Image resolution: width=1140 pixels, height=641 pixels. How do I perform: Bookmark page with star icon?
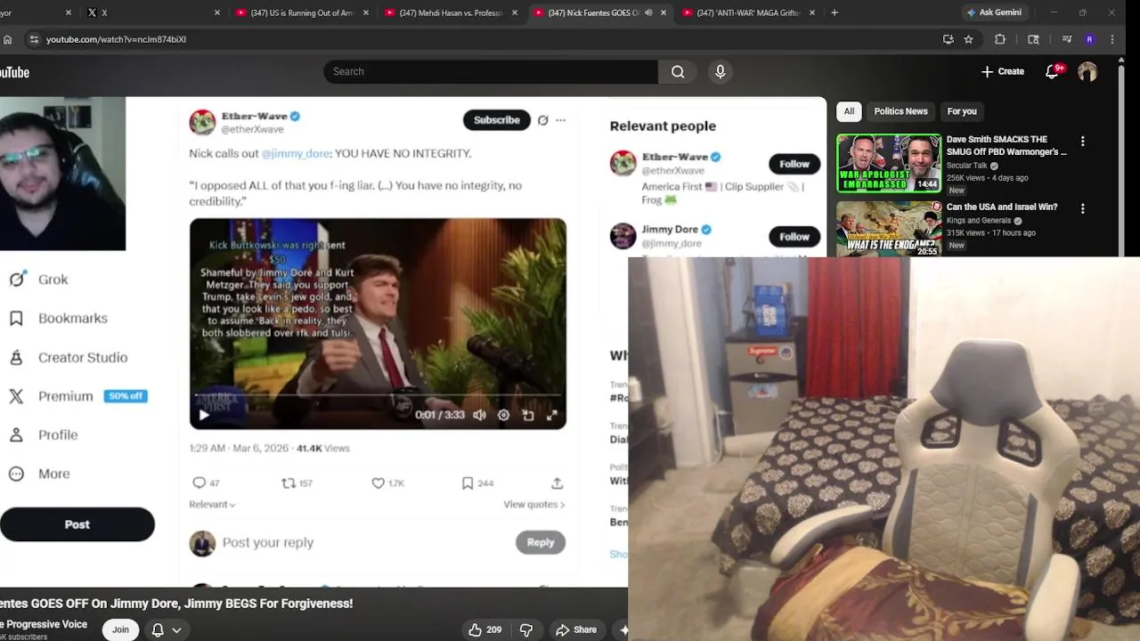tap(968, 39)
